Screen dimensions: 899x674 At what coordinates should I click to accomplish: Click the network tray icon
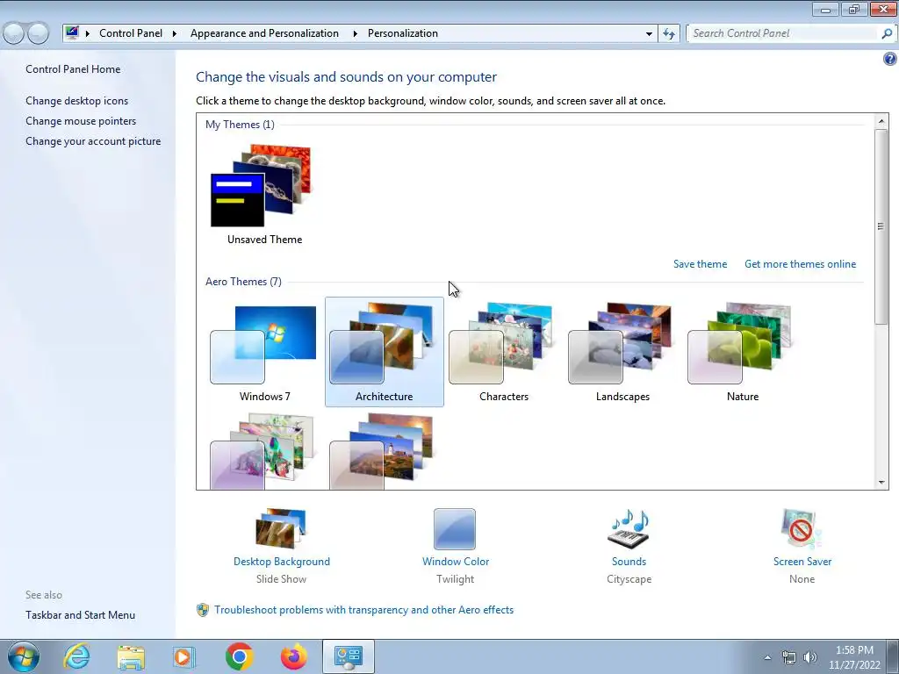tap(789, 657)
